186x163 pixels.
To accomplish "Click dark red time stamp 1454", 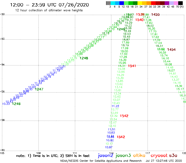I will click(171, 50).
